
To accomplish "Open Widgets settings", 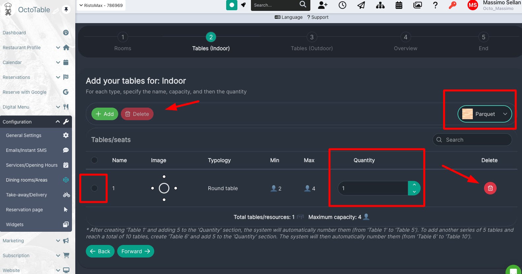I will (x=36, y=224).
